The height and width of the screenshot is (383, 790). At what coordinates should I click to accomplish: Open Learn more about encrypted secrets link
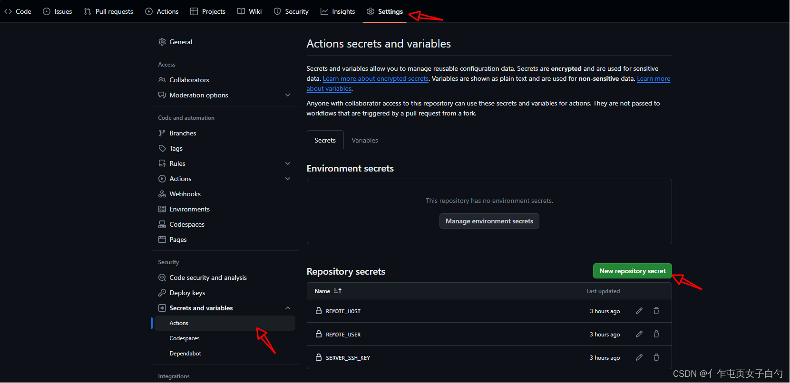tap(376, 78)
